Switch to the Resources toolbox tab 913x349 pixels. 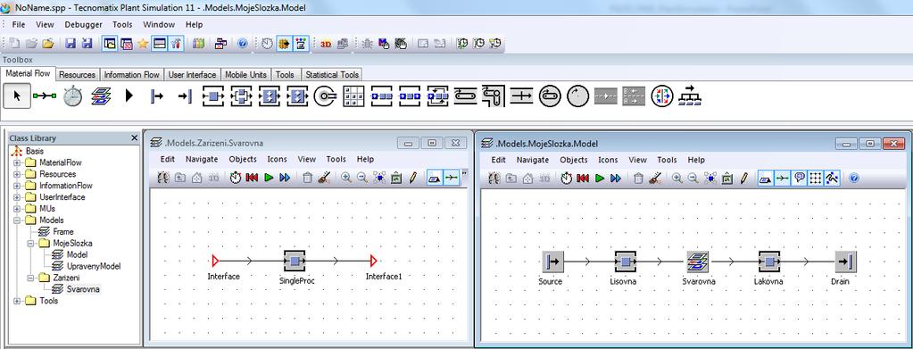coord(77,75)
